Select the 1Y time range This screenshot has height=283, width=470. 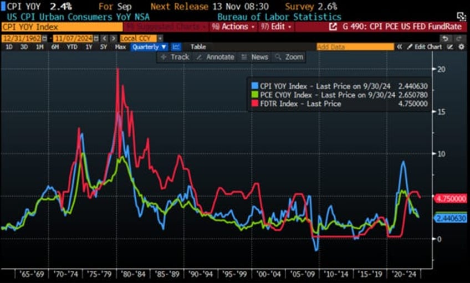click(89, 47)
